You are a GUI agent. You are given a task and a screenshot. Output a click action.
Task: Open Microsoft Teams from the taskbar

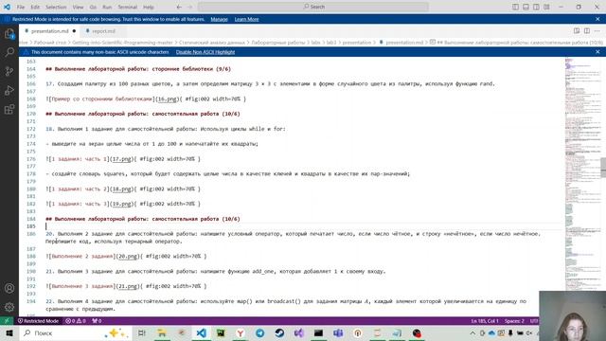[x=338, y=332]
